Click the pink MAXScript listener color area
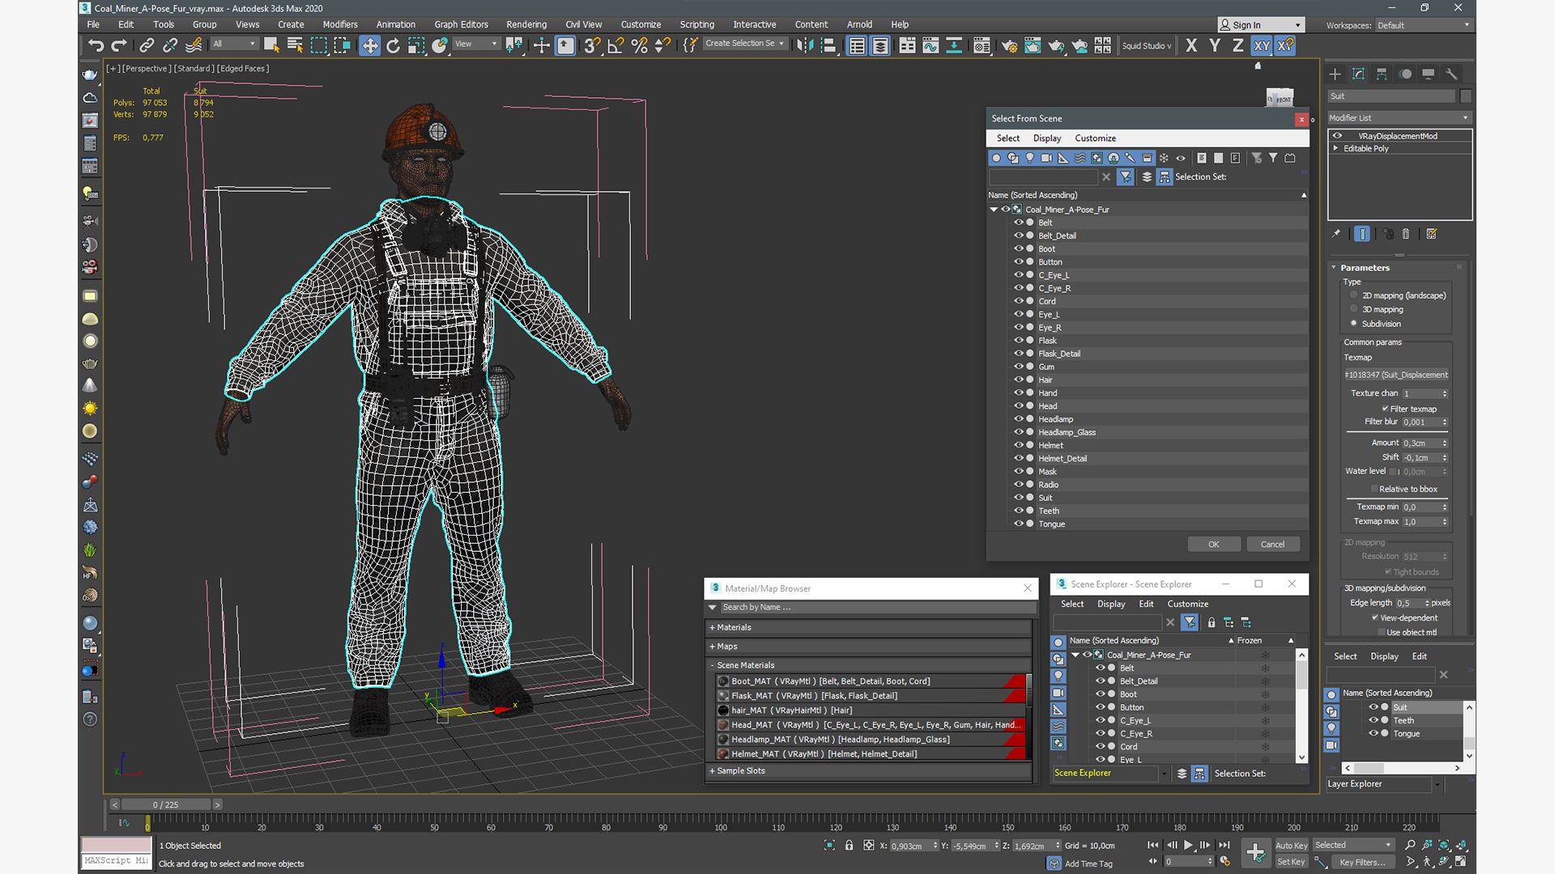Image resolution: width=1555 pixels, height=874 pixels. [x=116, y=845]
